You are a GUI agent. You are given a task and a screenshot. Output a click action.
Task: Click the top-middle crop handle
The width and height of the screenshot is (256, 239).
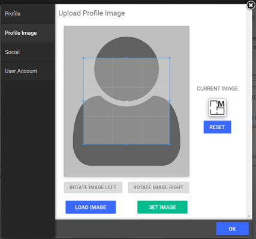[x=127, y=58]
